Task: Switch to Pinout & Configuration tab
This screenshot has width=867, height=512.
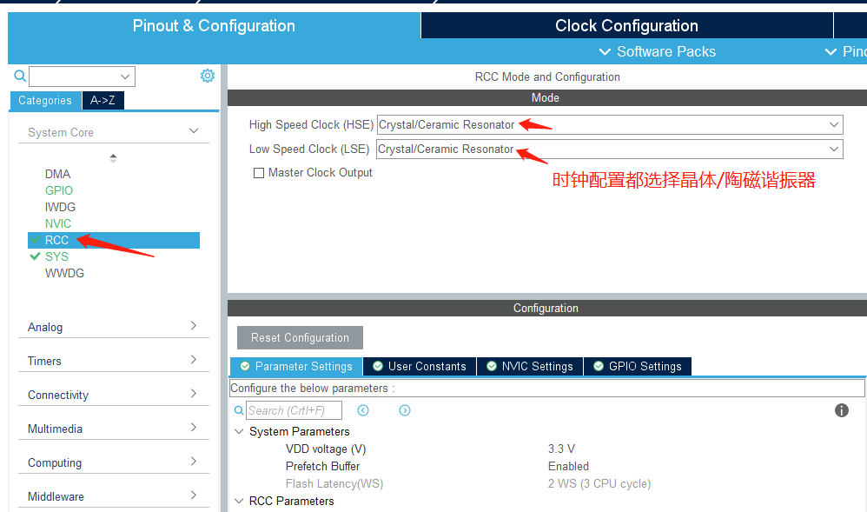Action: pos(214,25)
